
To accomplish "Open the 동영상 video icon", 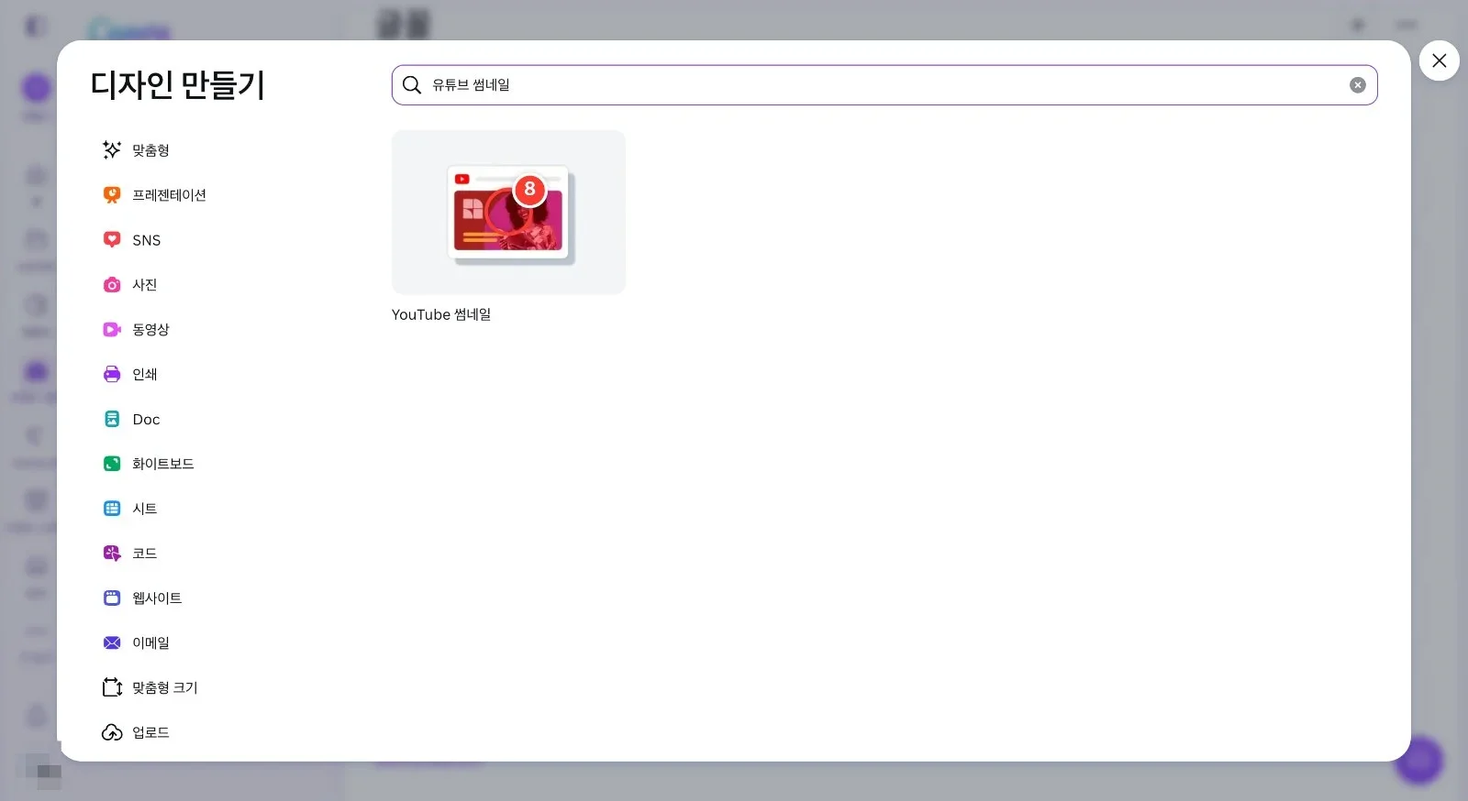I will point(112,329).
